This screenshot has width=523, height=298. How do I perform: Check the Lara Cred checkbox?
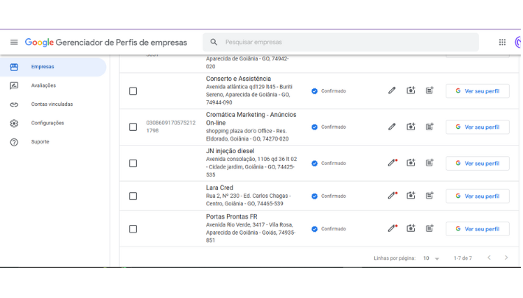tap(133, 196)
